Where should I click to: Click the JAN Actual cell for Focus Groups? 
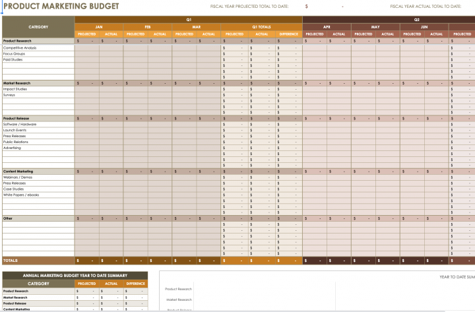111,53
